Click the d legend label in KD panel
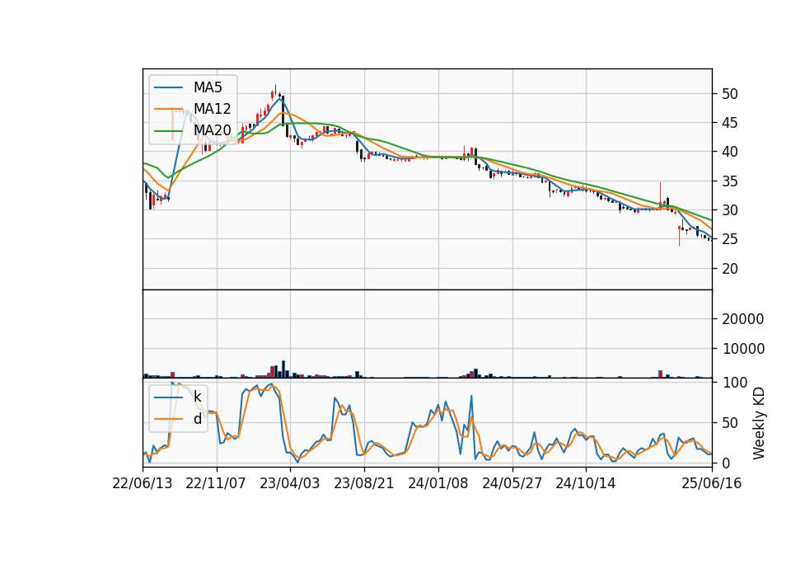The image size is (791, 569). click(197, 419)
